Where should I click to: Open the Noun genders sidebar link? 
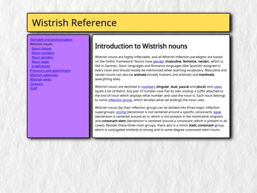click(x=42, y=58)
